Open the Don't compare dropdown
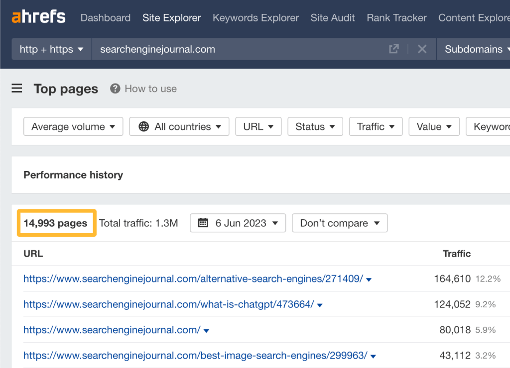Image resolution: width=510 pixels, height=368 pixels. pos(339,223)
